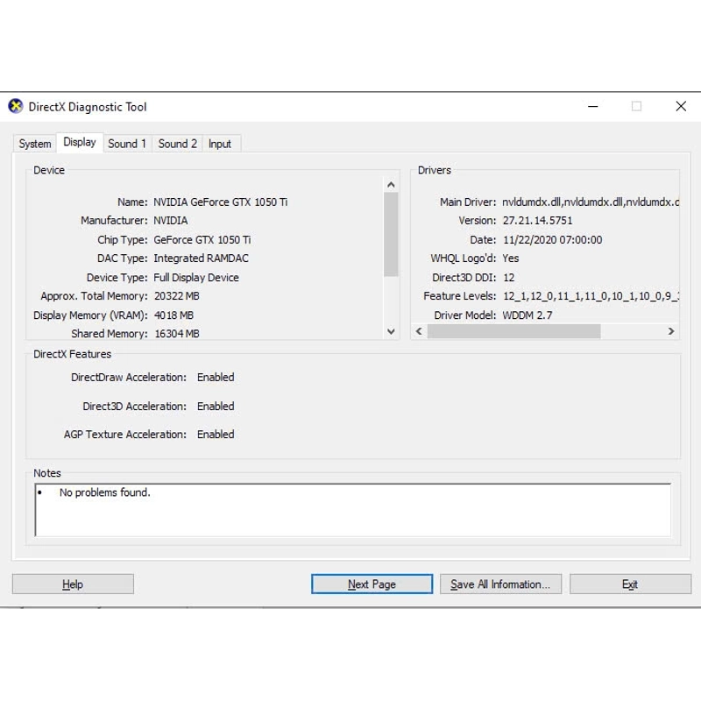Viewport: 701px width, 701px height.
Task: Click Drivers panel scroll right arrow
Action: tap(671, 331)
